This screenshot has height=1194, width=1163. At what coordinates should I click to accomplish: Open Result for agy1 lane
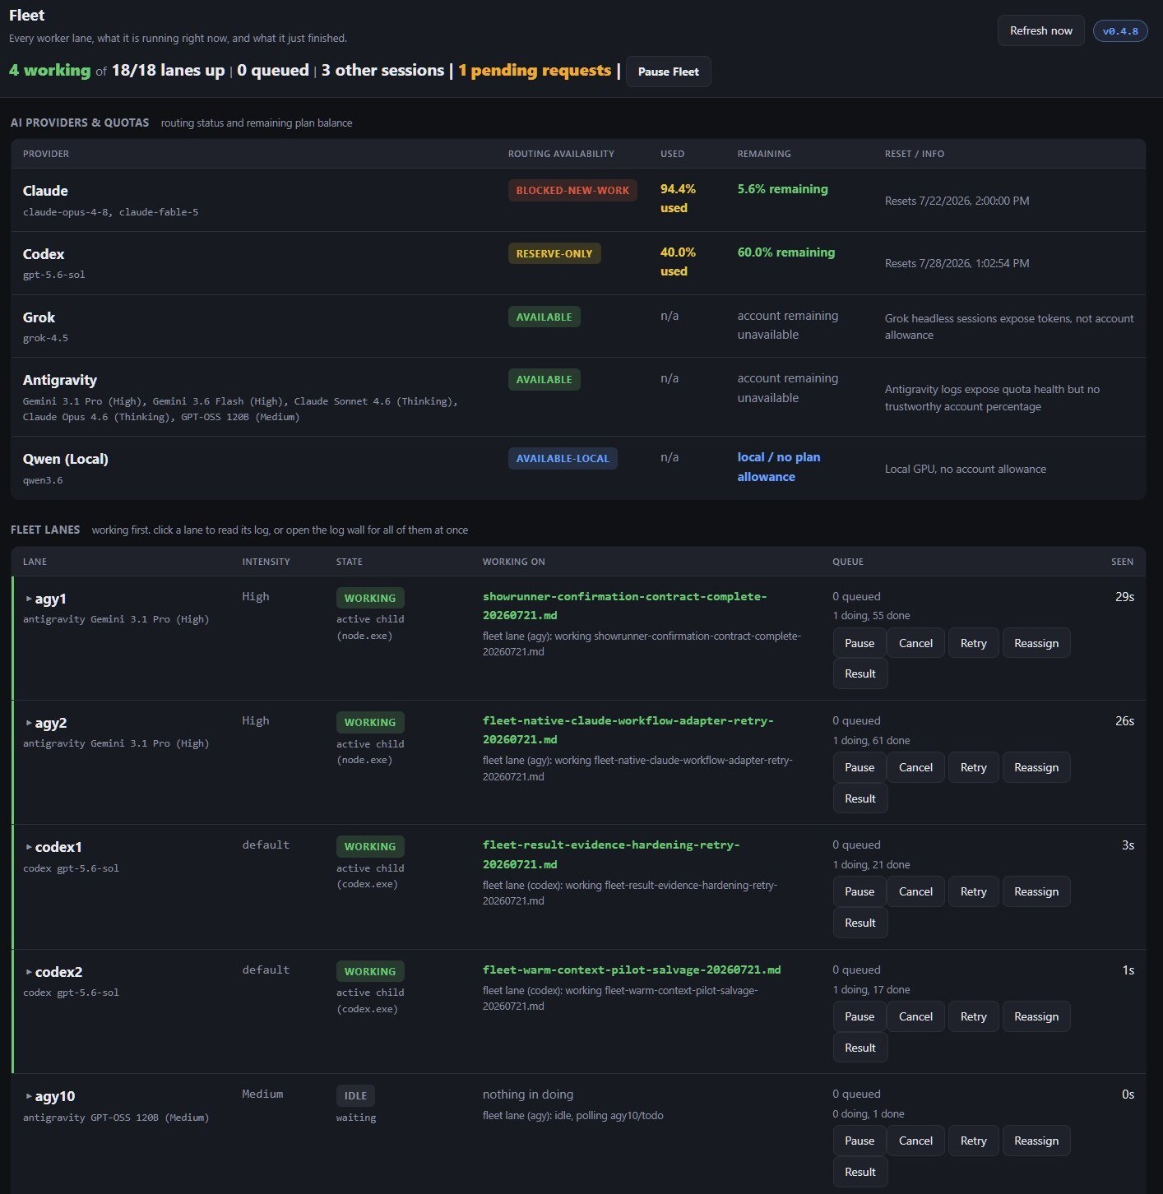[x=860, y=673]
